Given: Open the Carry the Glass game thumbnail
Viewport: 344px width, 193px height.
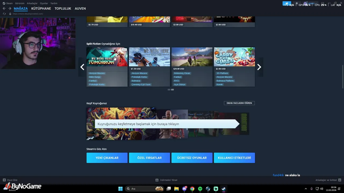Looking at the screenshot, I should click(x=234, y=57).
